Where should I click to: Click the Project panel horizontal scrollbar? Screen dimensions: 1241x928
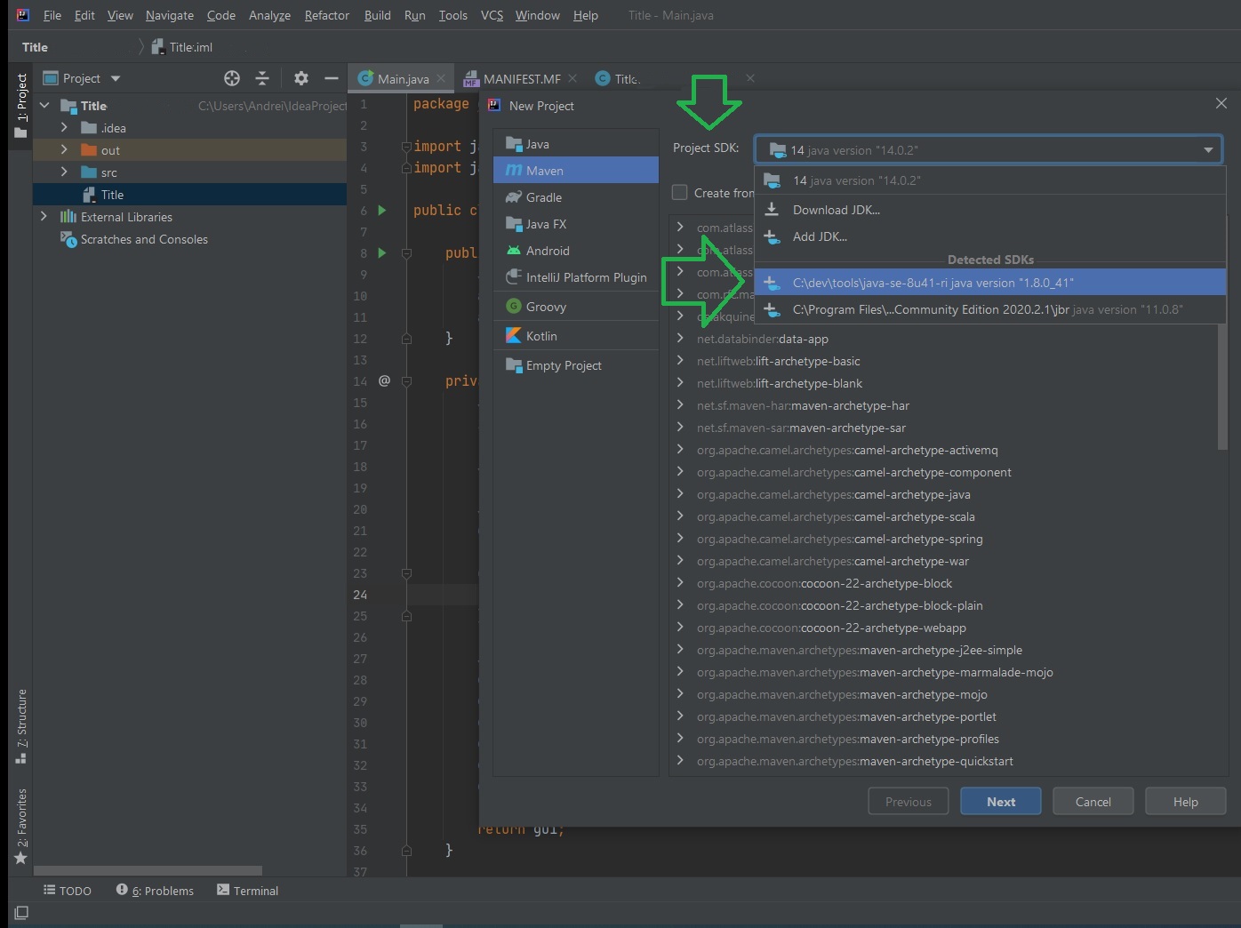[148, 871]
